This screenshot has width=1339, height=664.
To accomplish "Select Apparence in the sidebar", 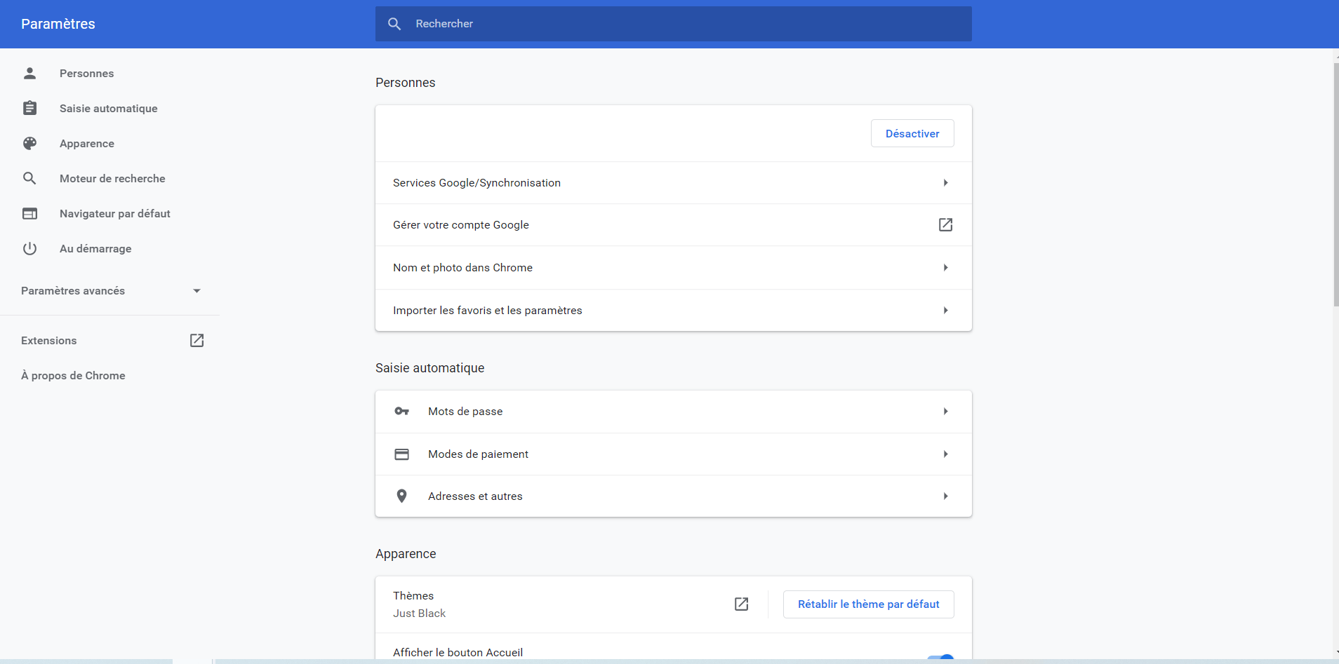I will (86, 143).
